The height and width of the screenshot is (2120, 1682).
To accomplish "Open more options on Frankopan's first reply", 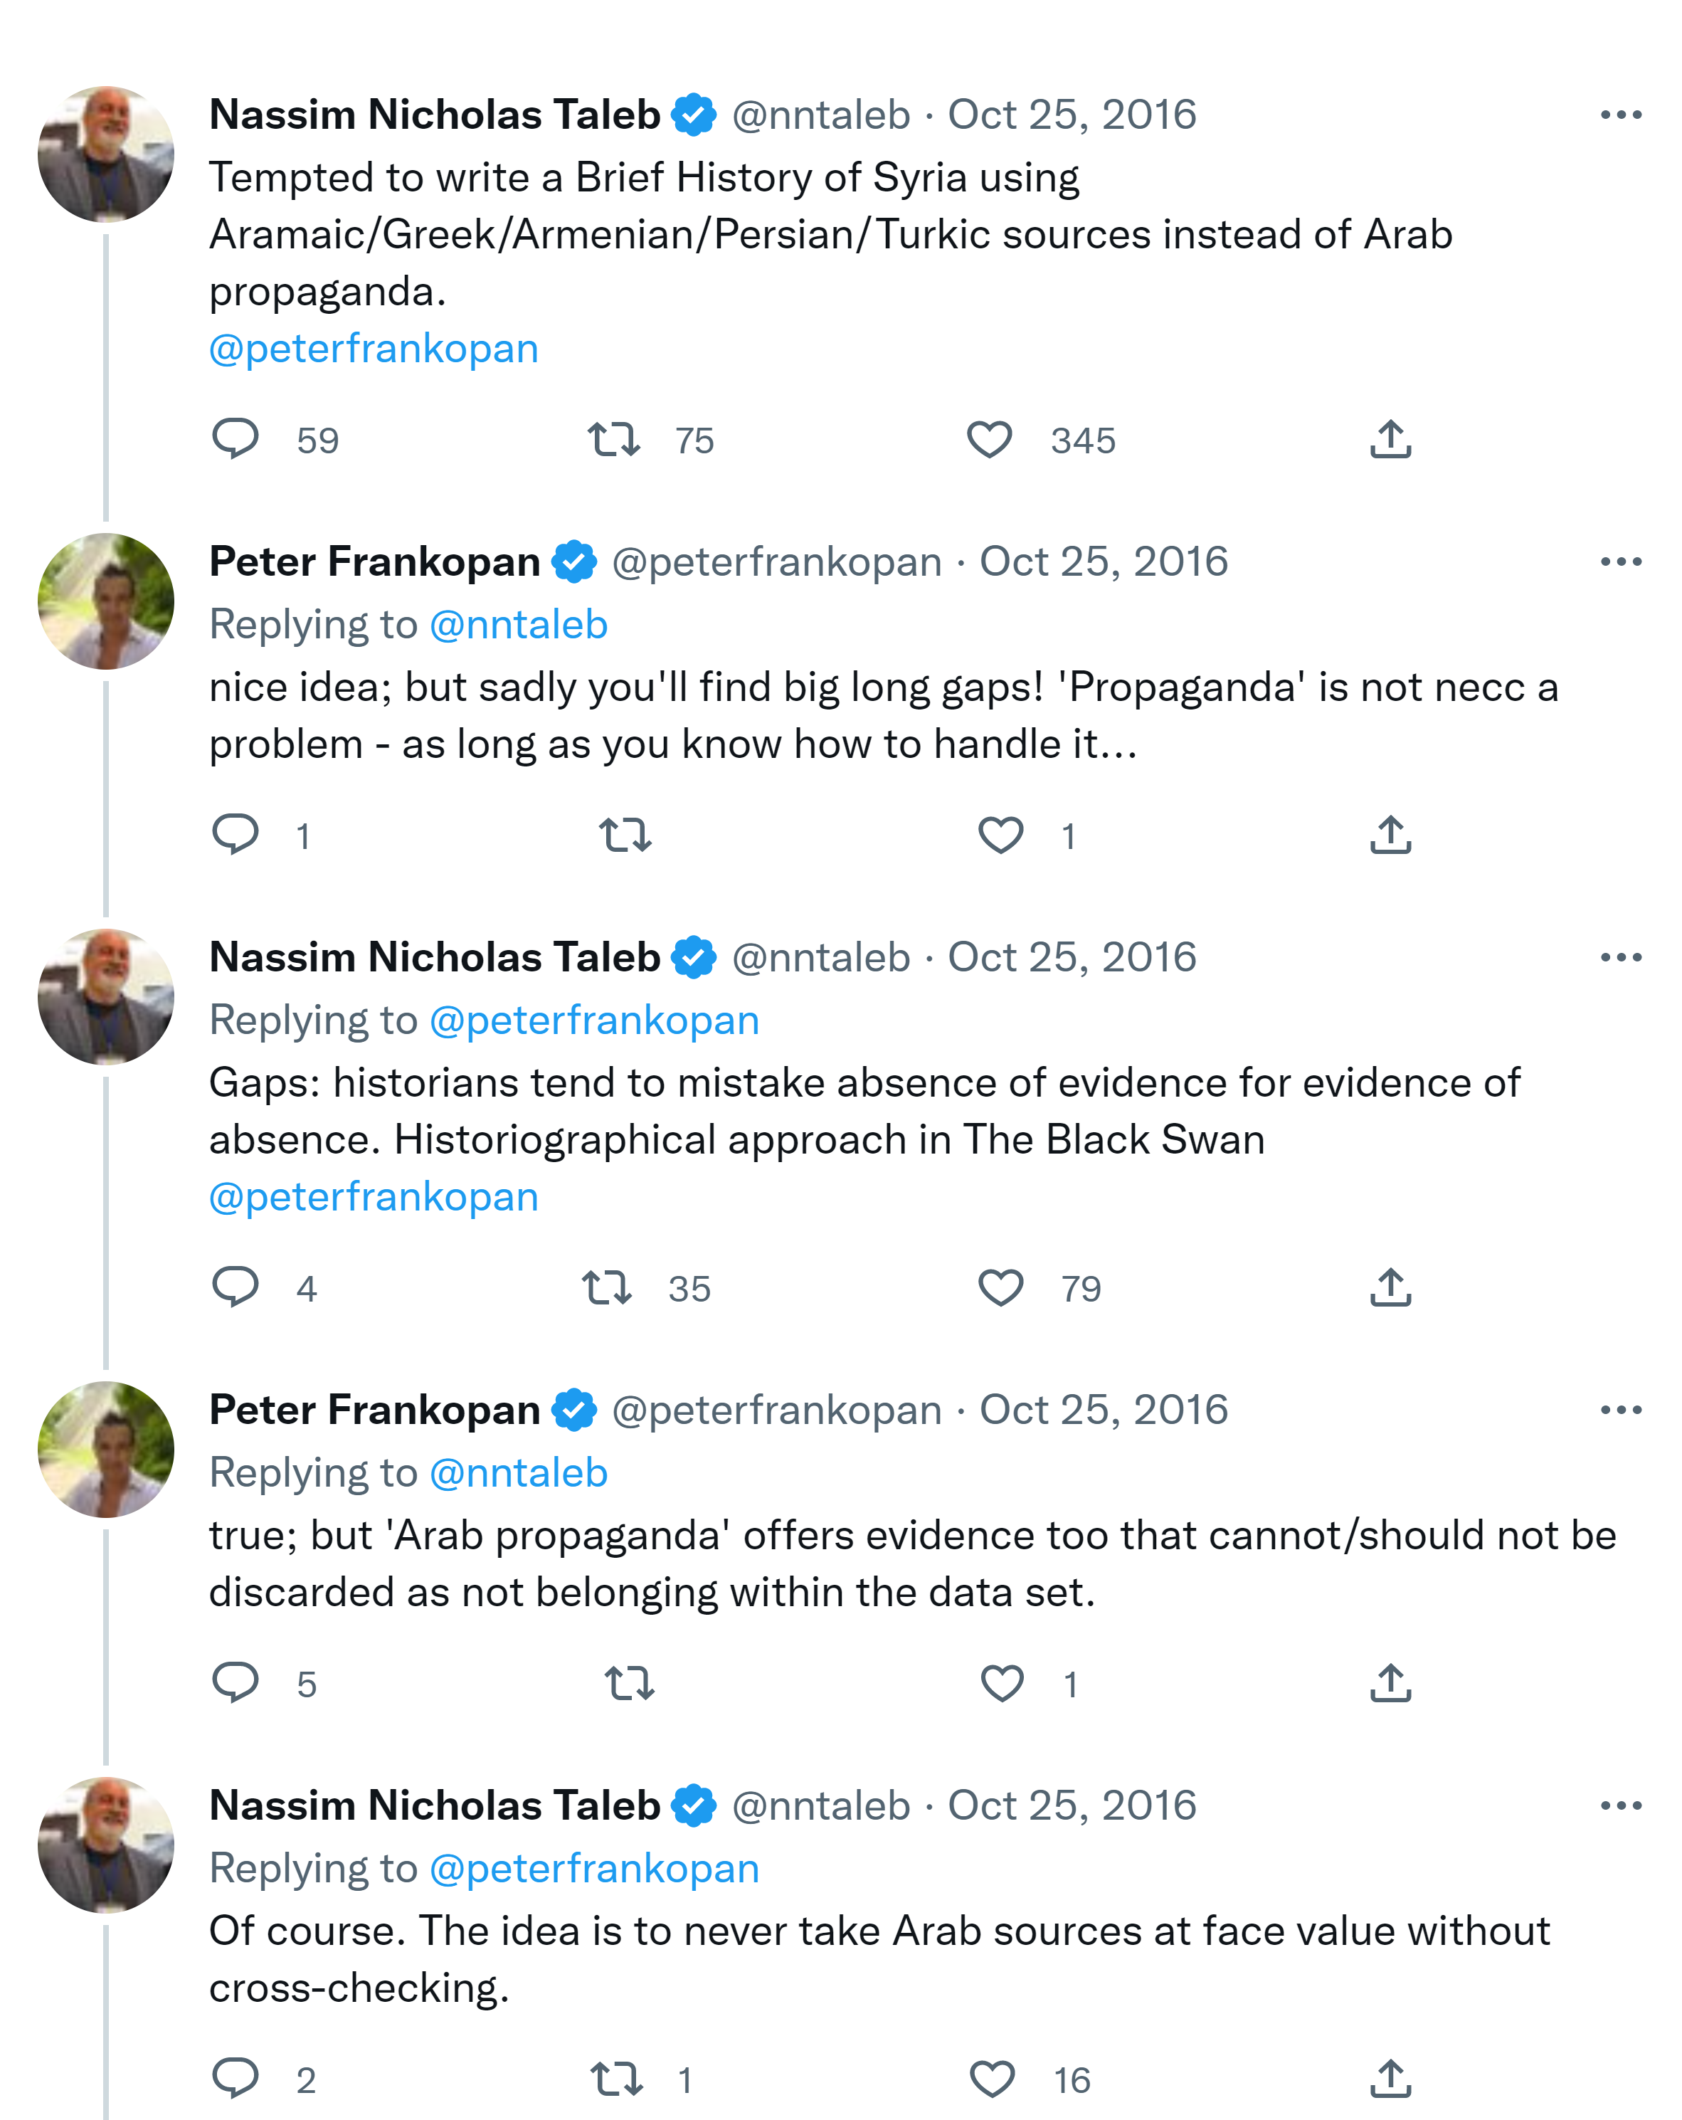I will 1620,561.
